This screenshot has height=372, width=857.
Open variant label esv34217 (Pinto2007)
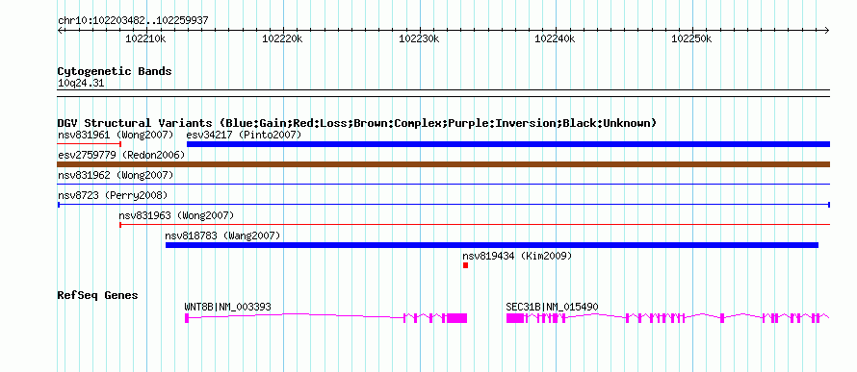point(244,135)
